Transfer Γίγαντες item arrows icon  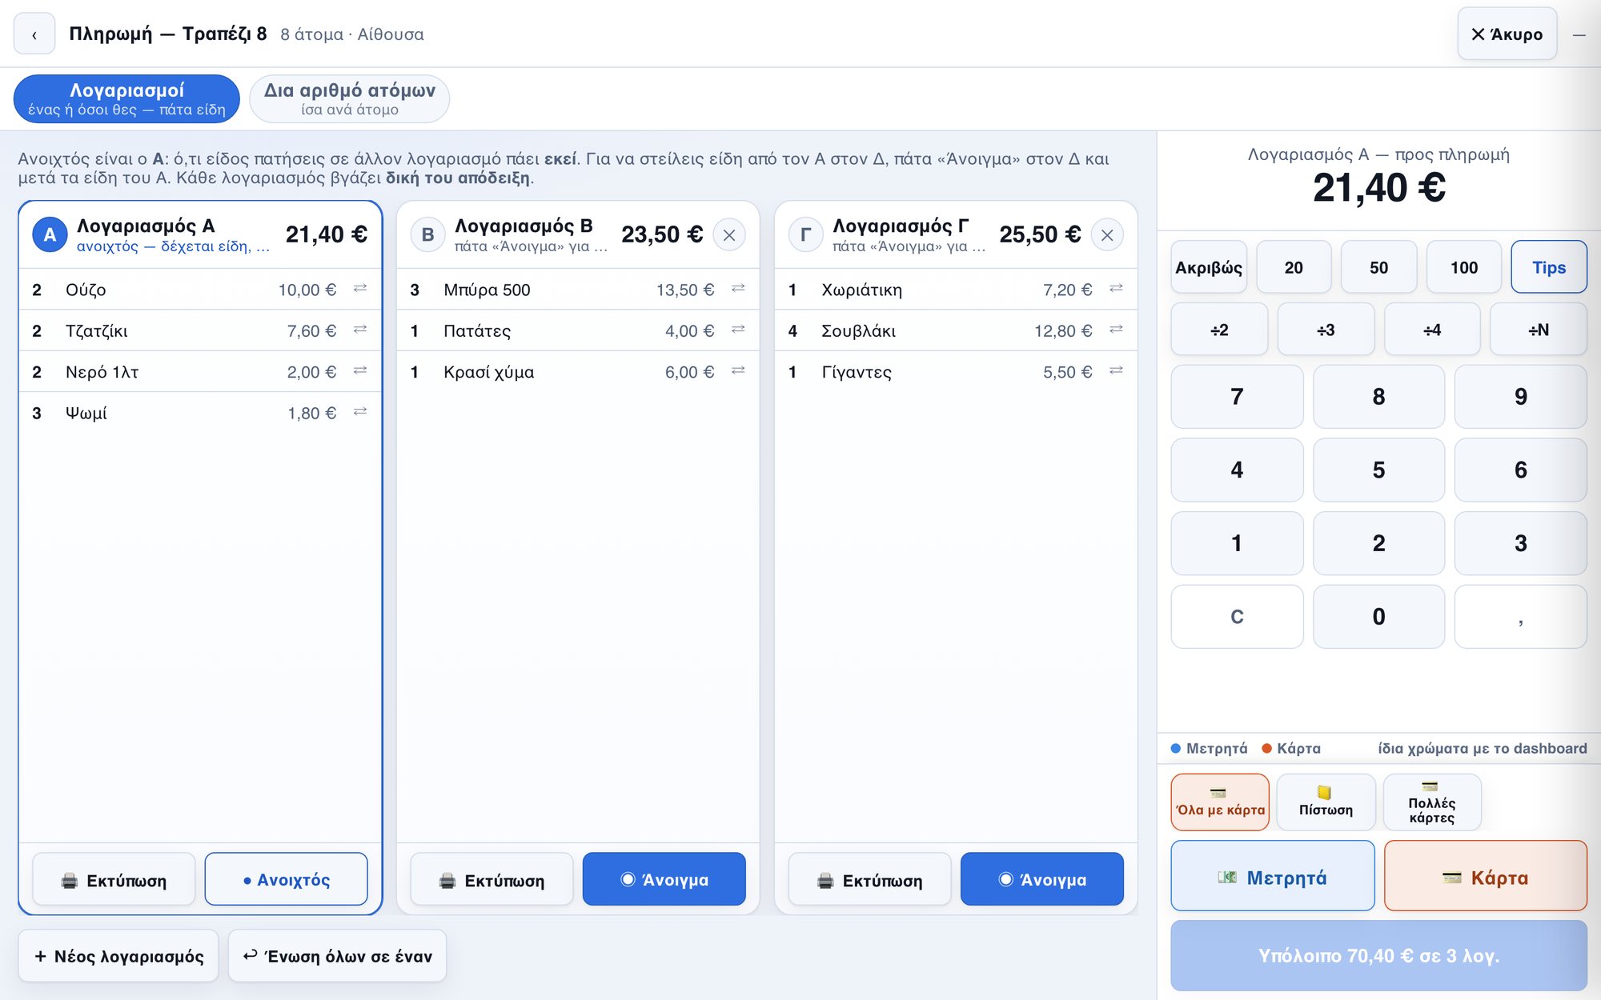tap(1116, 370)
